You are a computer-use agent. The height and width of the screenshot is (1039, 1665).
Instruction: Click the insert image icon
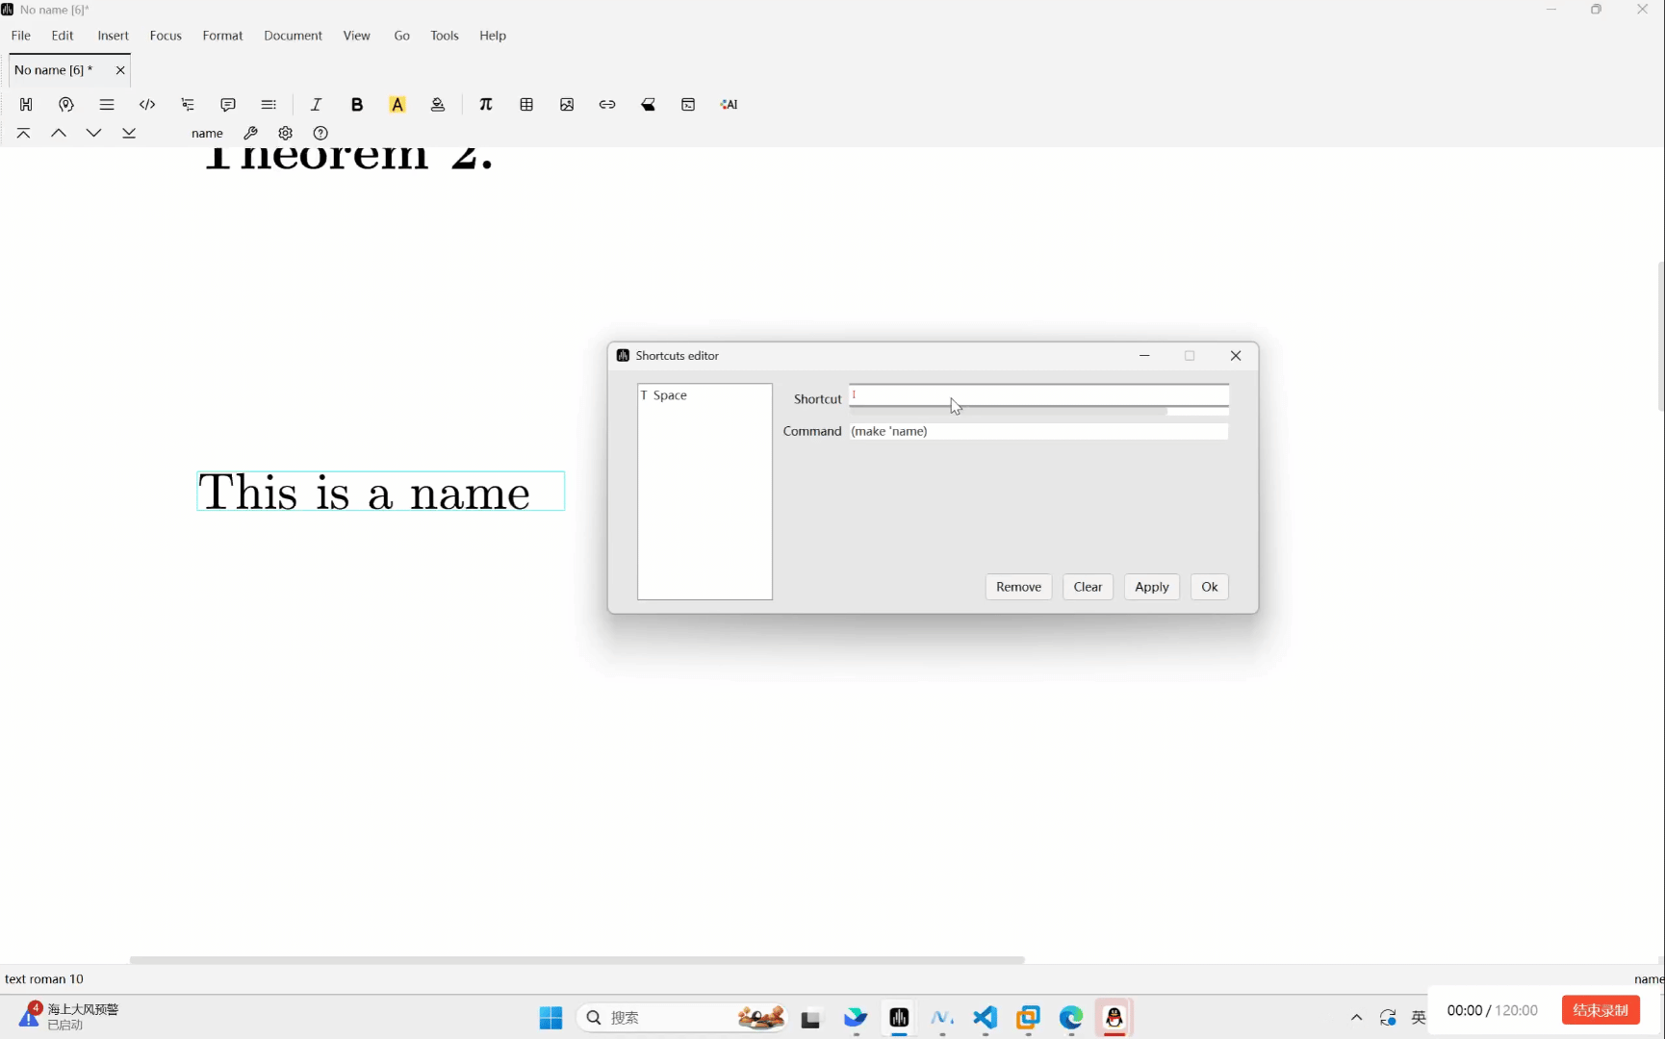pyautogui.click(x=567, y=105)
